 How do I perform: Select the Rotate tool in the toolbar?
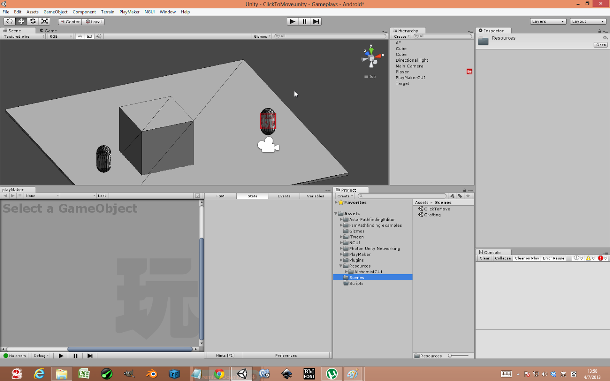(x=33, y=21)
